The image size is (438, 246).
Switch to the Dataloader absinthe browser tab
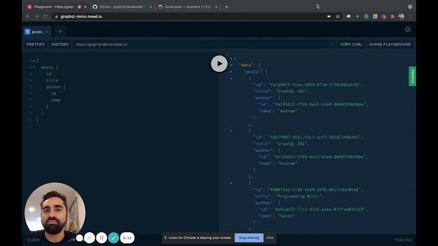tap(187, 7)
